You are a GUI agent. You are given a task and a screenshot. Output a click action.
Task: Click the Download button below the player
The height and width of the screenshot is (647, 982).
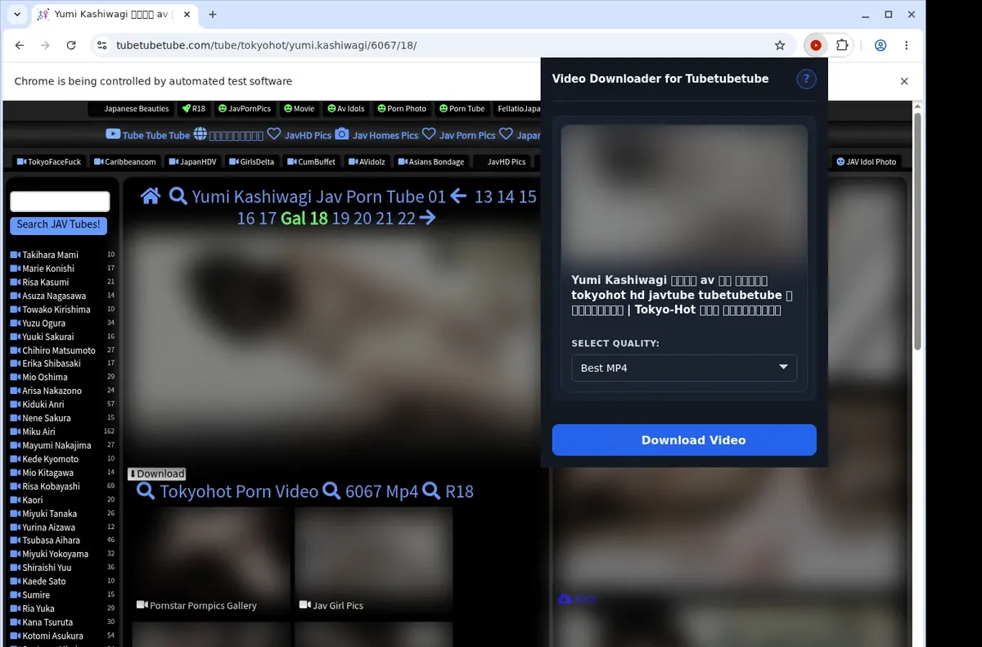(x=157, y=473)
